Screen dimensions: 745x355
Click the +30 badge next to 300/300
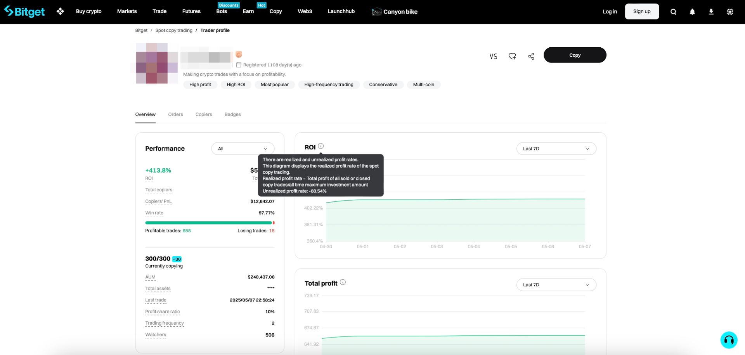[x=177, y=259]
